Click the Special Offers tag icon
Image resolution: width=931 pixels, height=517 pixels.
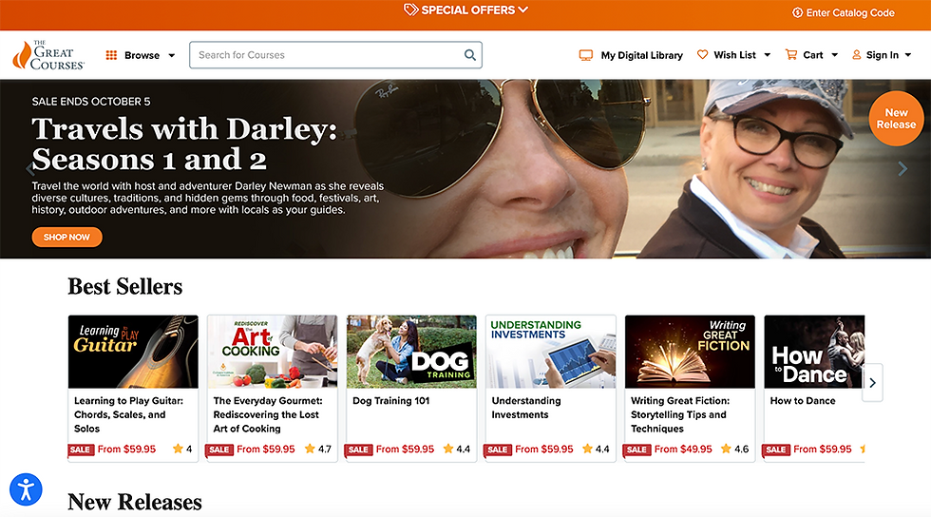click(x=410, y=10)
